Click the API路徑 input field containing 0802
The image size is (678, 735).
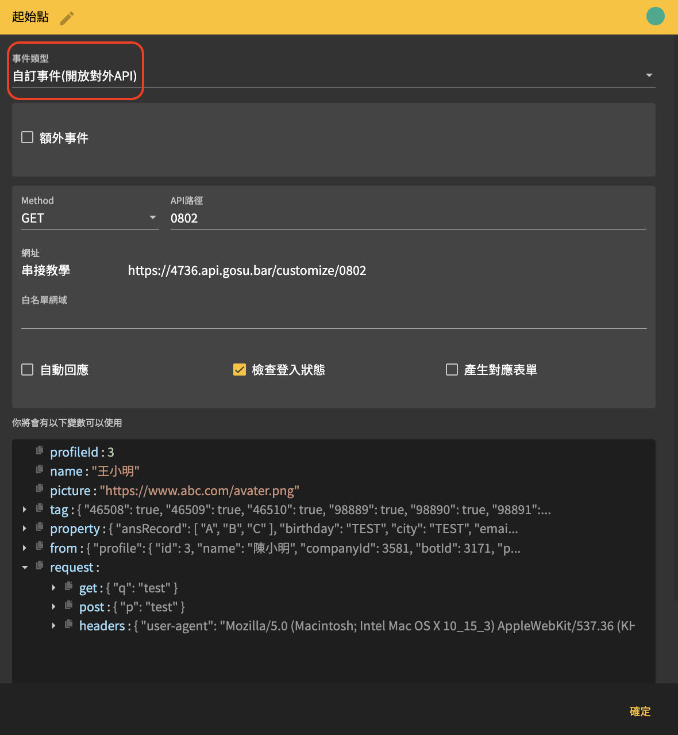[x=409, y=218]
